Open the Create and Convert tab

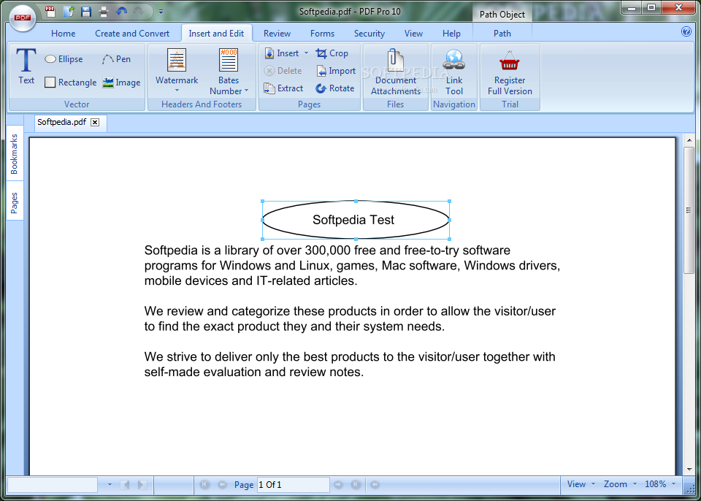tap(132, 34)
